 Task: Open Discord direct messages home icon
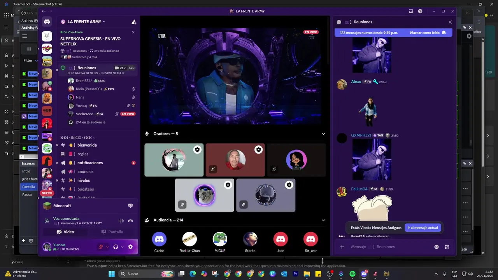47,22
